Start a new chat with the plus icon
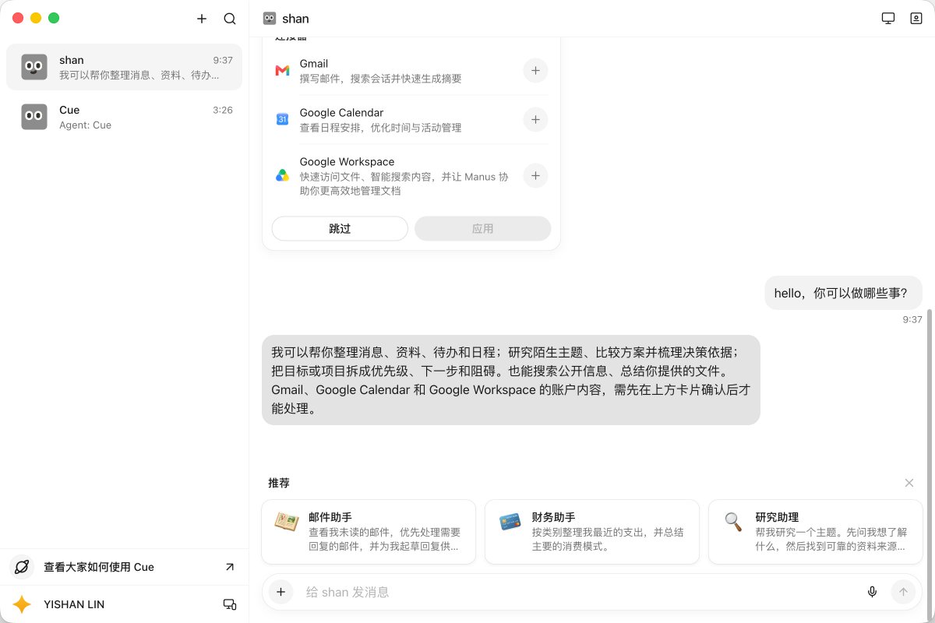935x623 pixels. 202,19
